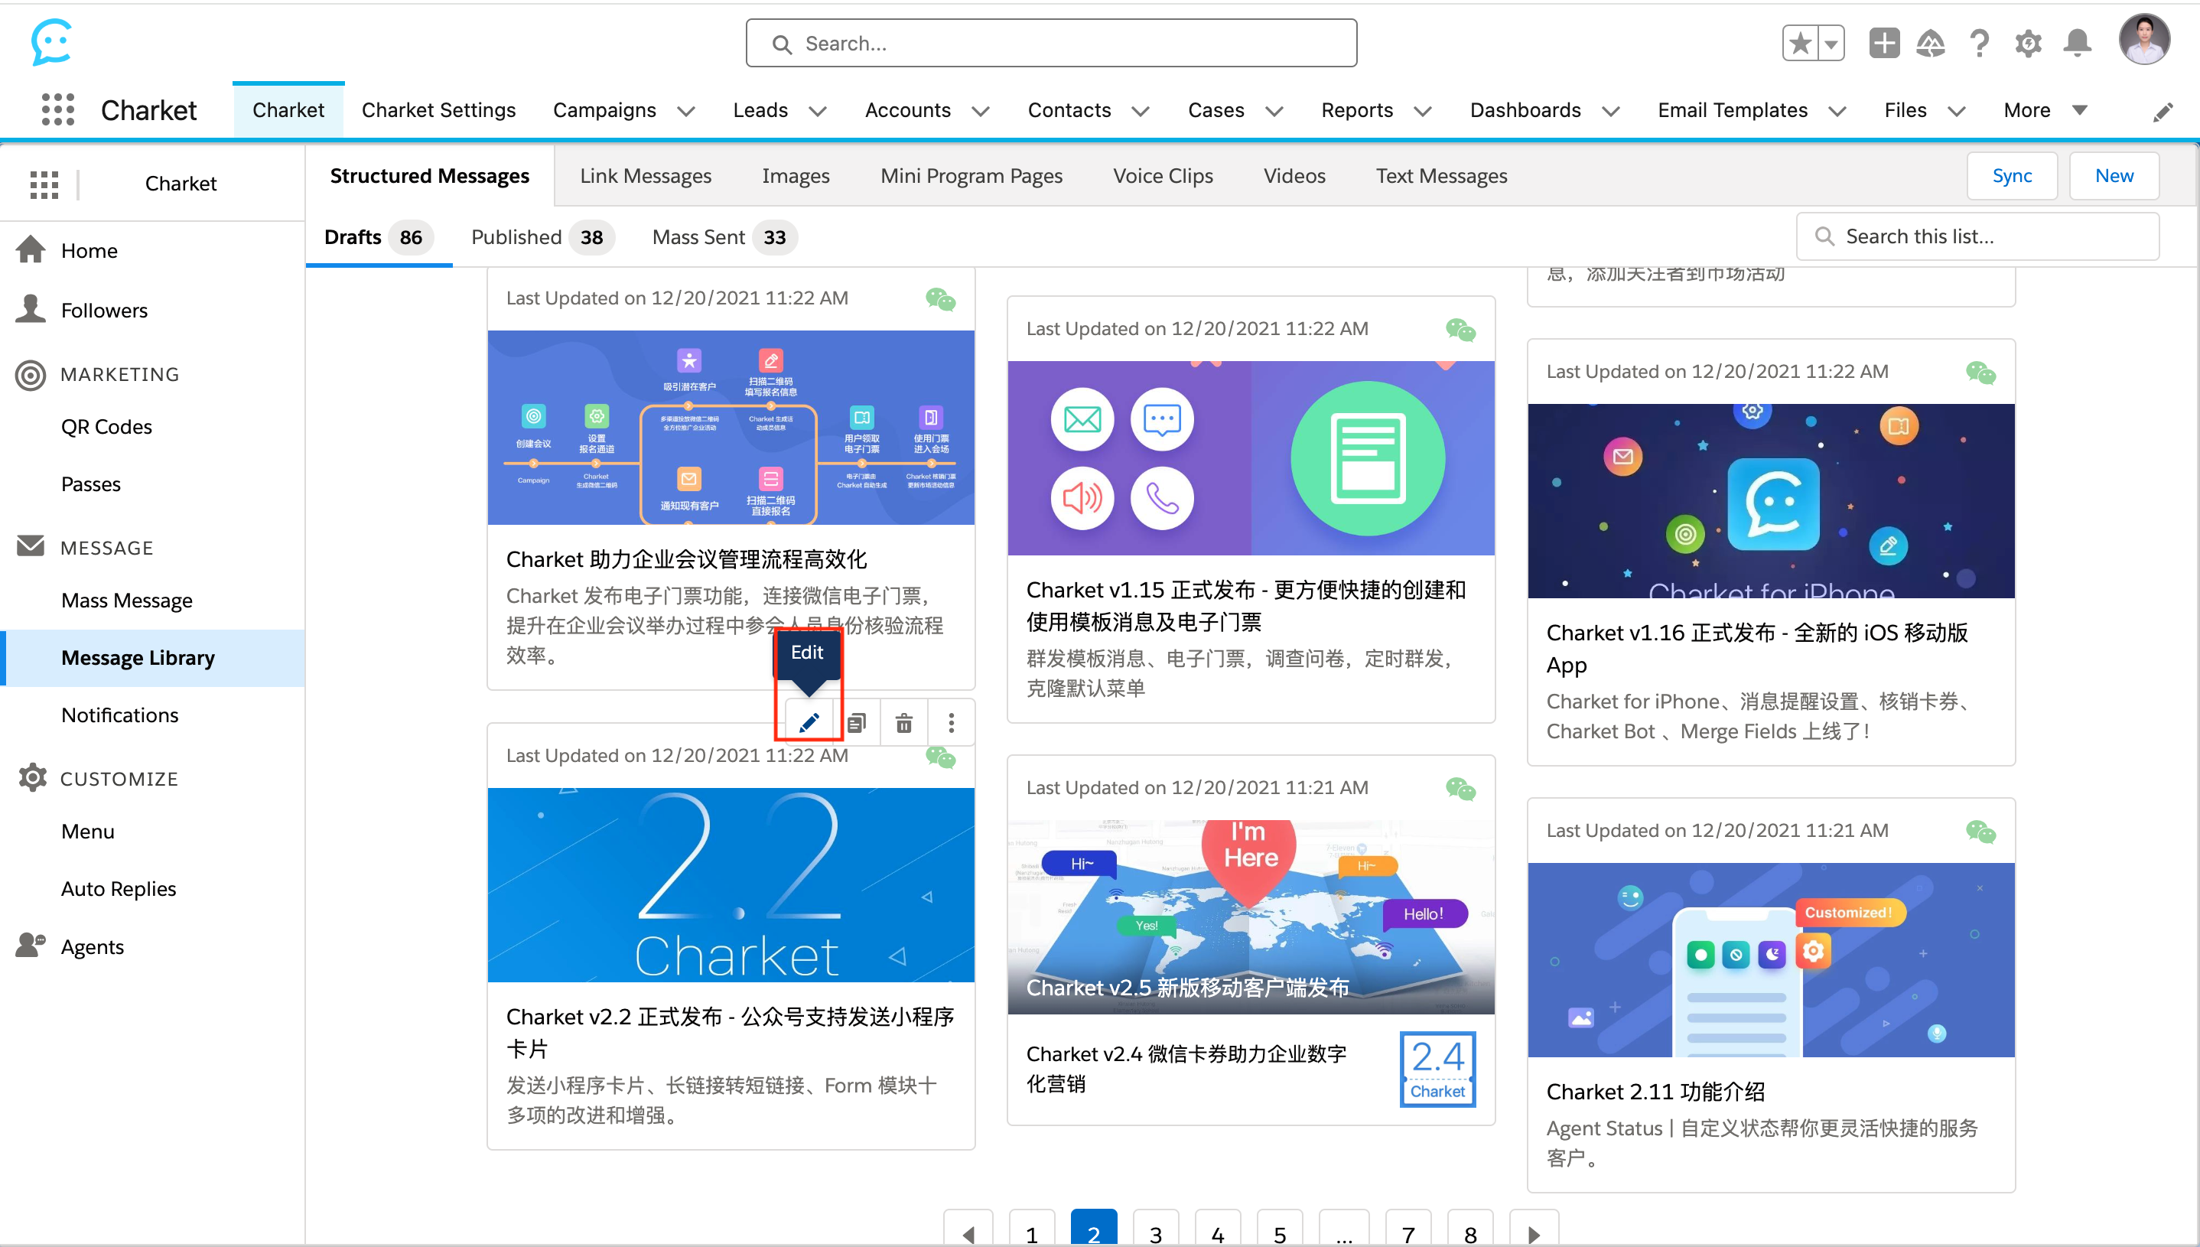Click the duplicate copy icon on the card
This screenshot has width=2200, height=1247.
tap(857, 723)
